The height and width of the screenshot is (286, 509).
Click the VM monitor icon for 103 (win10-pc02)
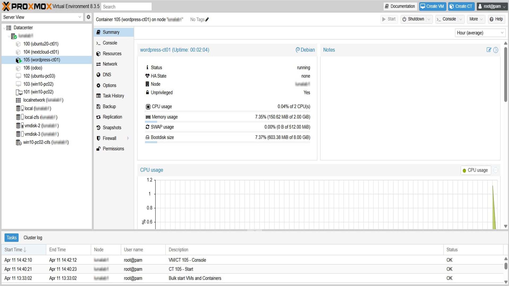coord(18,84)
